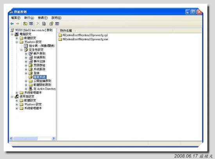Click the Delete X toolbar icon
The height and width of the screenshot is (159, 215).
pyautogui.click(x=38, y=23)
